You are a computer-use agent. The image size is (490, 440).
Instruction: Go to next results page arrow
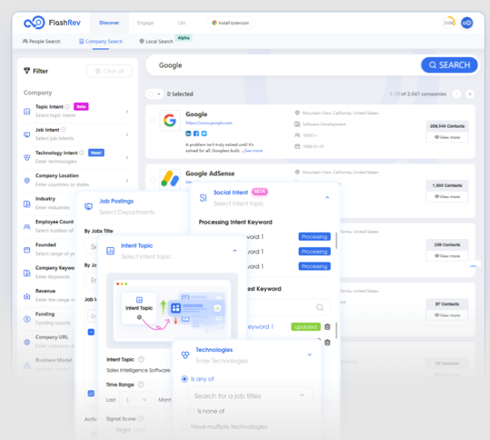469,94
